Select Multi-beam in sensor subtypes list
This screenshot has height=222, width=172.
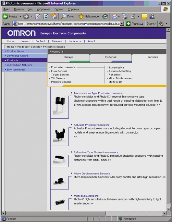pos(116,82)
